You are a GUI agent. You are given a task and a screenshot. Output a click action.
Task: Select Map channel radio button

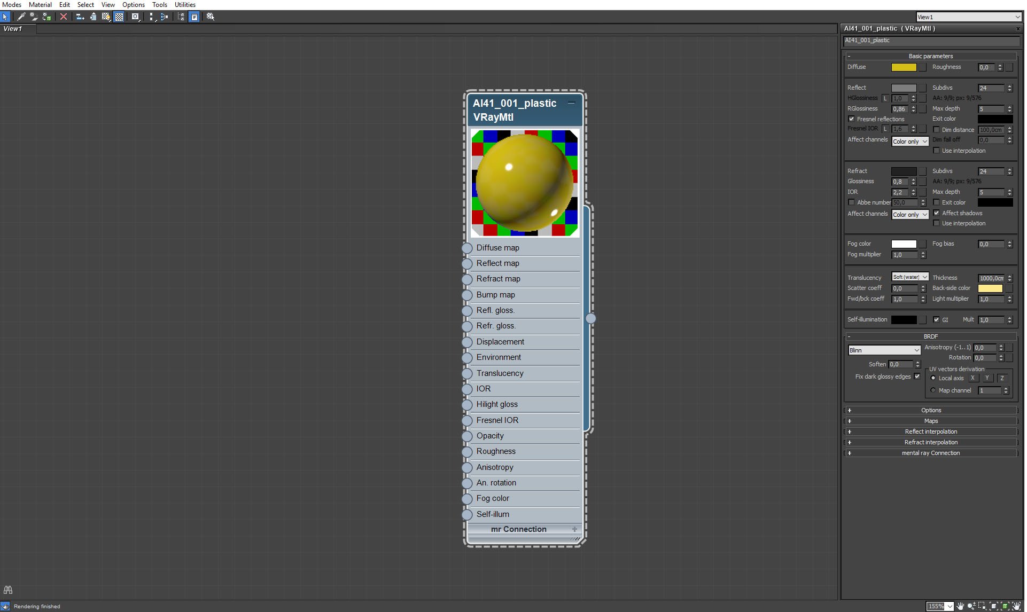[x=933, y=390]
